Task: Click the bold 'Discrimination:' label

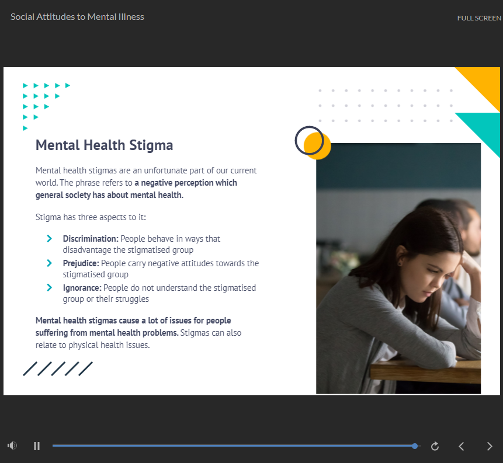Action: pyautogui.click(x=91, y=239)
